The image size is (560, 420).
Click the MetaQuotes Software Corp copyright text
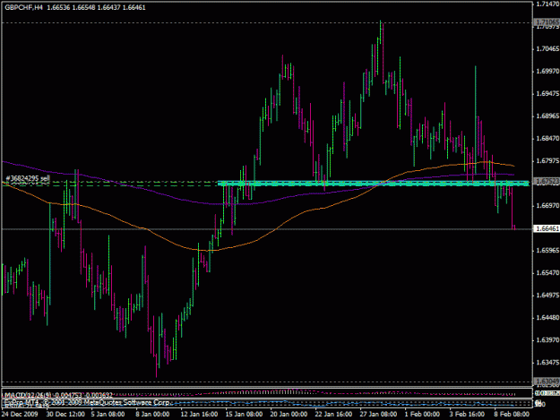tap(87, 402)
